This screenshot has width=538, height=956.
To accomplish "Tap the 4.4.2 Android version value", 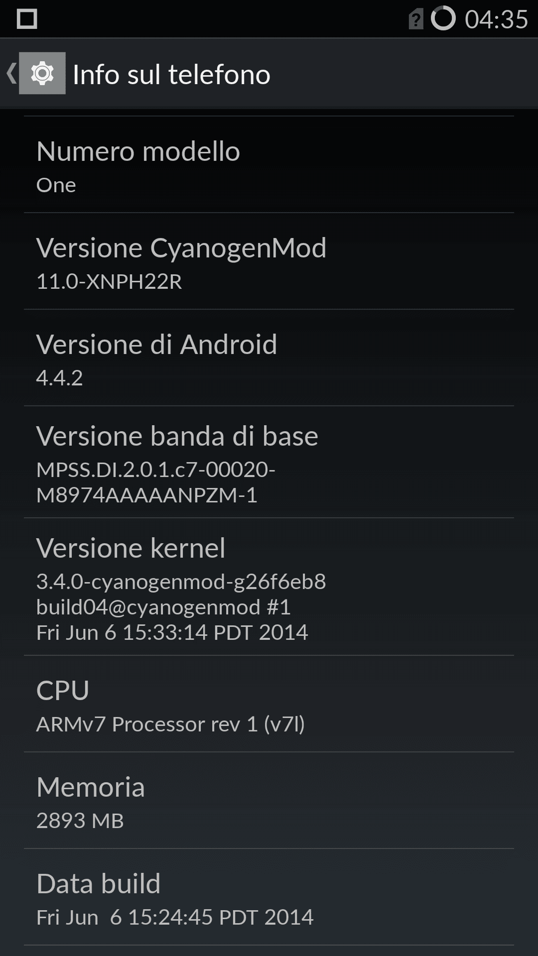I will (59, 378).
